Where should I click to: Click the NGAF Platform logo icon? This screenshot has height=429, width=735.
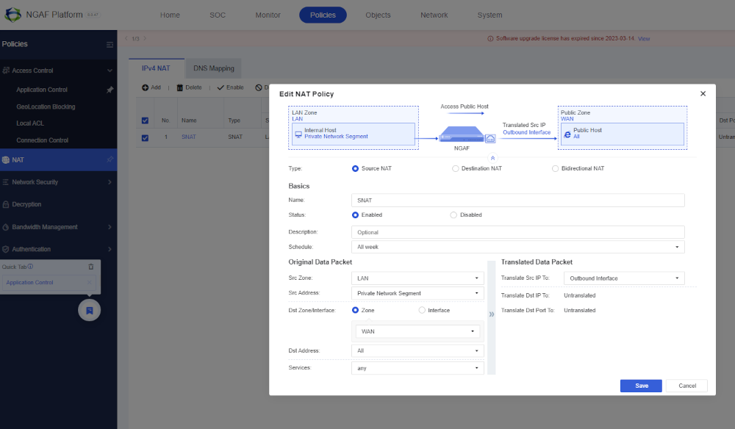(x=13, y=15)
